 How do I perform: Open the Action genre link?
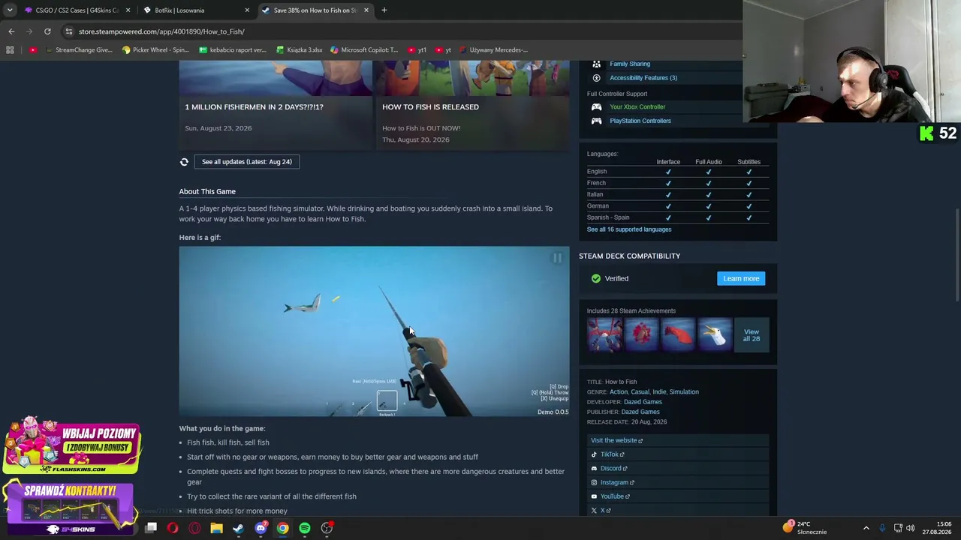619,392
